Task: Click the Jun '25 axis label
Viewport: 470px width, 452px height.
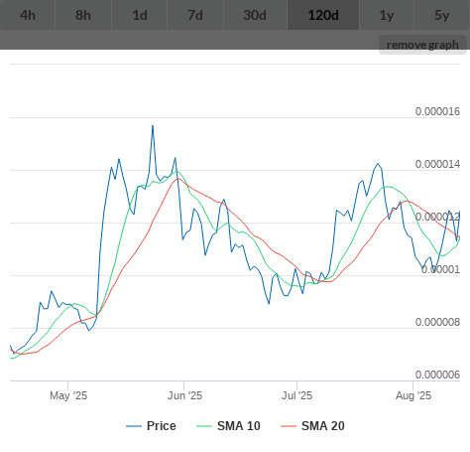Action: (184, 395)
